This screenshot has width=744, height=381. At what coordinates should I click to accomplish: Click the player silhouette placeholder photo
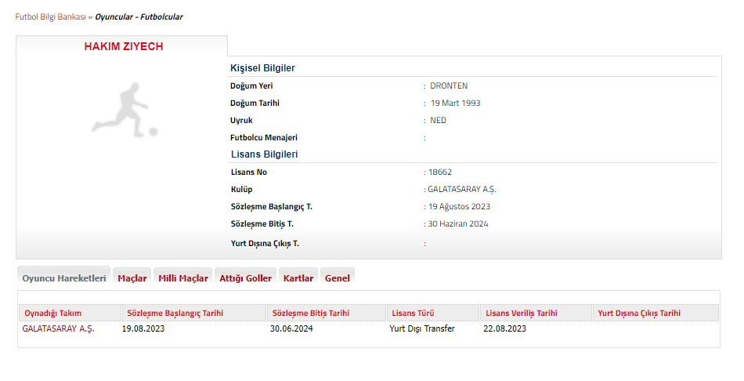click(x=124, y=110)
